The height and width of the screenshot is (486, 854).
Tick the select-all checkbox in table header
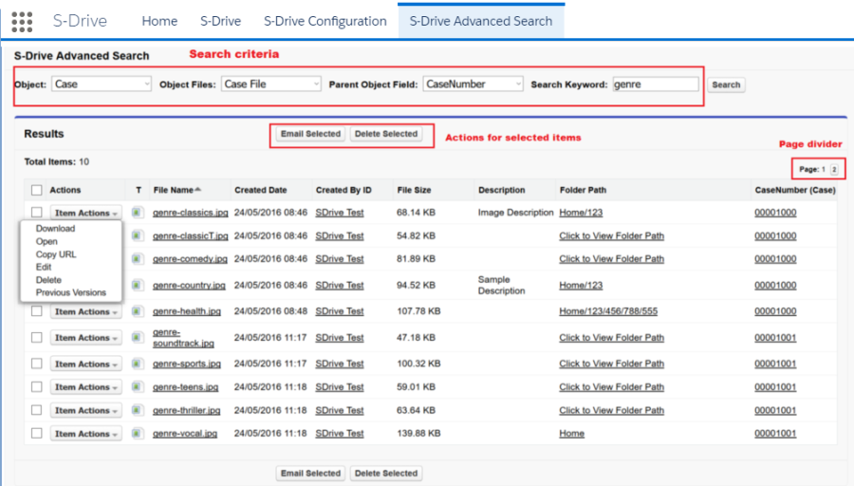coord(37,190)
